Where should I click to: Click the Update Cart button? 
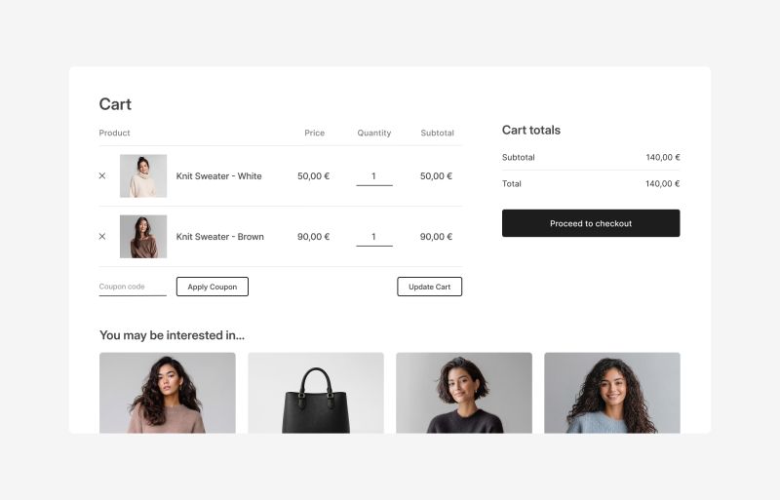(x=429, y=287)
